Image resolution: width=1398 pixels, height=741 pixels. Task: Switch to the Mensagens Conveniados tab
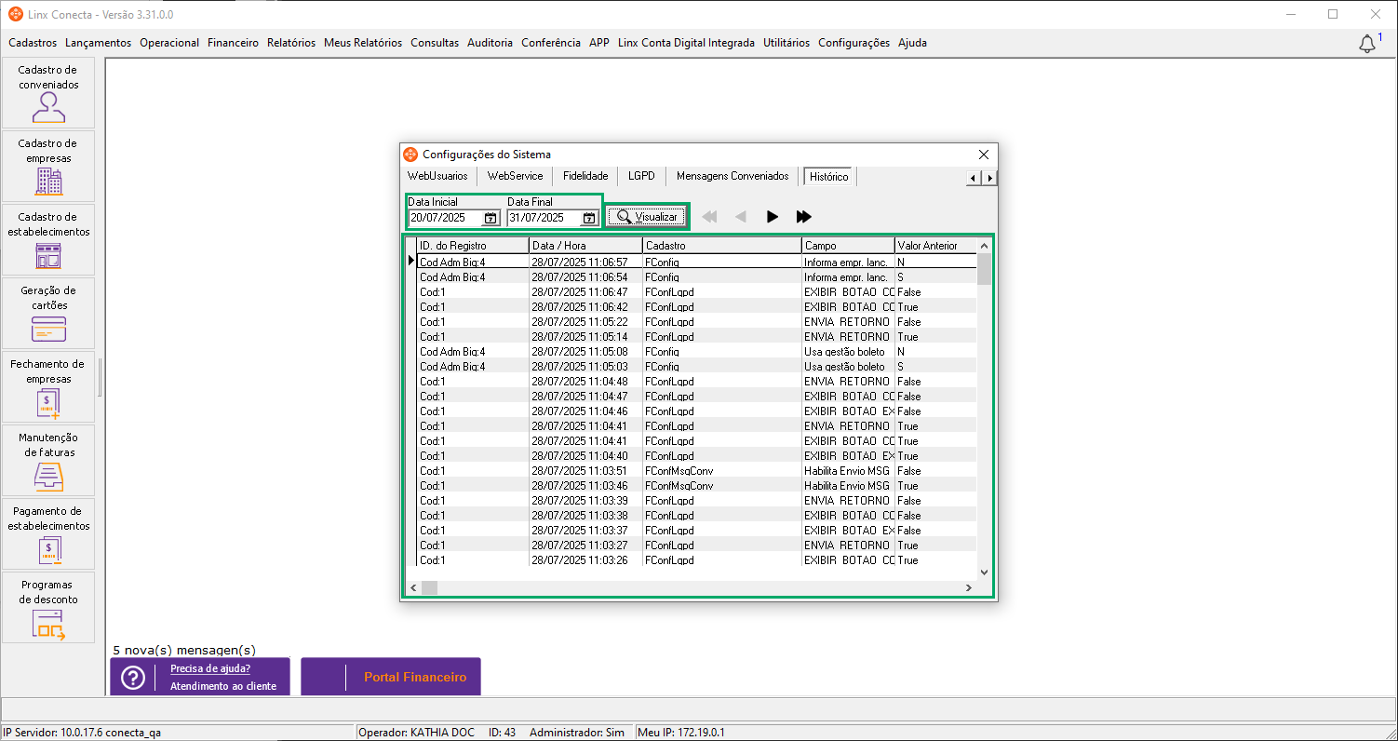(733, 176)
